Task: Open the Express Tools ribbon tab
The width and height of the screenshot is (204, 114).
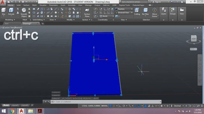Action: point(124,5)
